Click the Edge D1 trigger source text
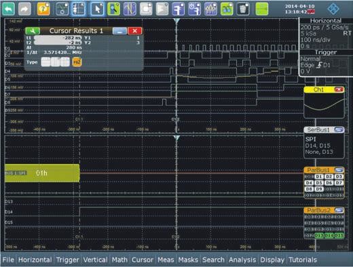 (315, 65)
